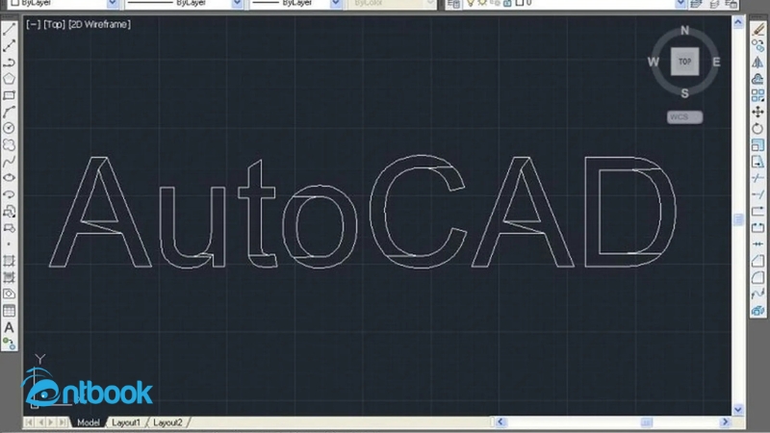Switch to the Layout1 tab
Viewport: 770px width, 433px height.
[x=126, y=422]
